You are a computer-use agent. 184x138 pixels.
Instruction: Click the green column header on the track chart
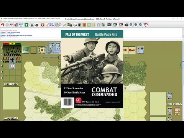pyautogui.click(x=18, y=44)
